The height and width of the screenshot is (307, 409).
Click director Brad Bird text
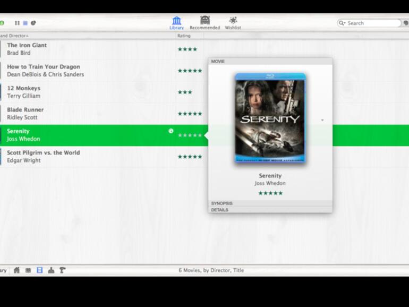[x=19, y=53]
